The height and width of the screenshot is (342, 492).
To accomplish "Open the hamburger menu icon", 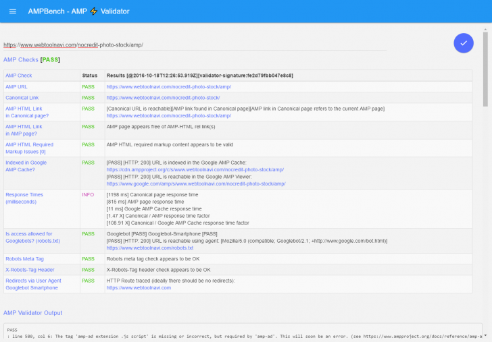I will [x=13, y=11].
